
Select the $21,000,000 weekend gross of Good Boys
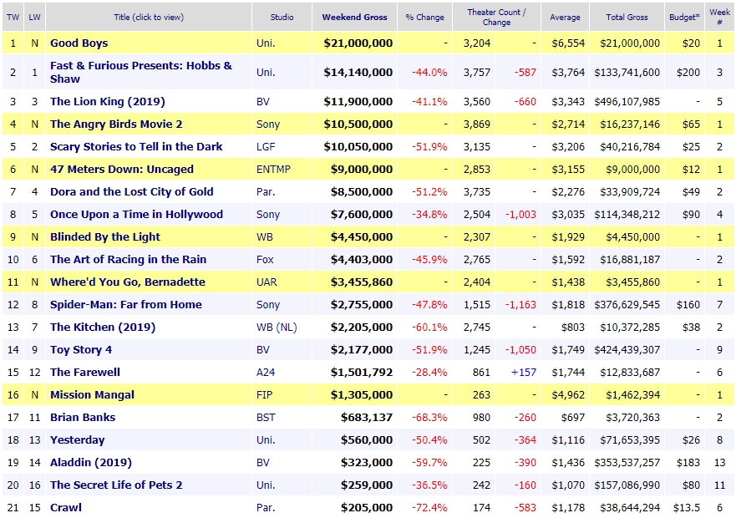click(x=358, y=43)
